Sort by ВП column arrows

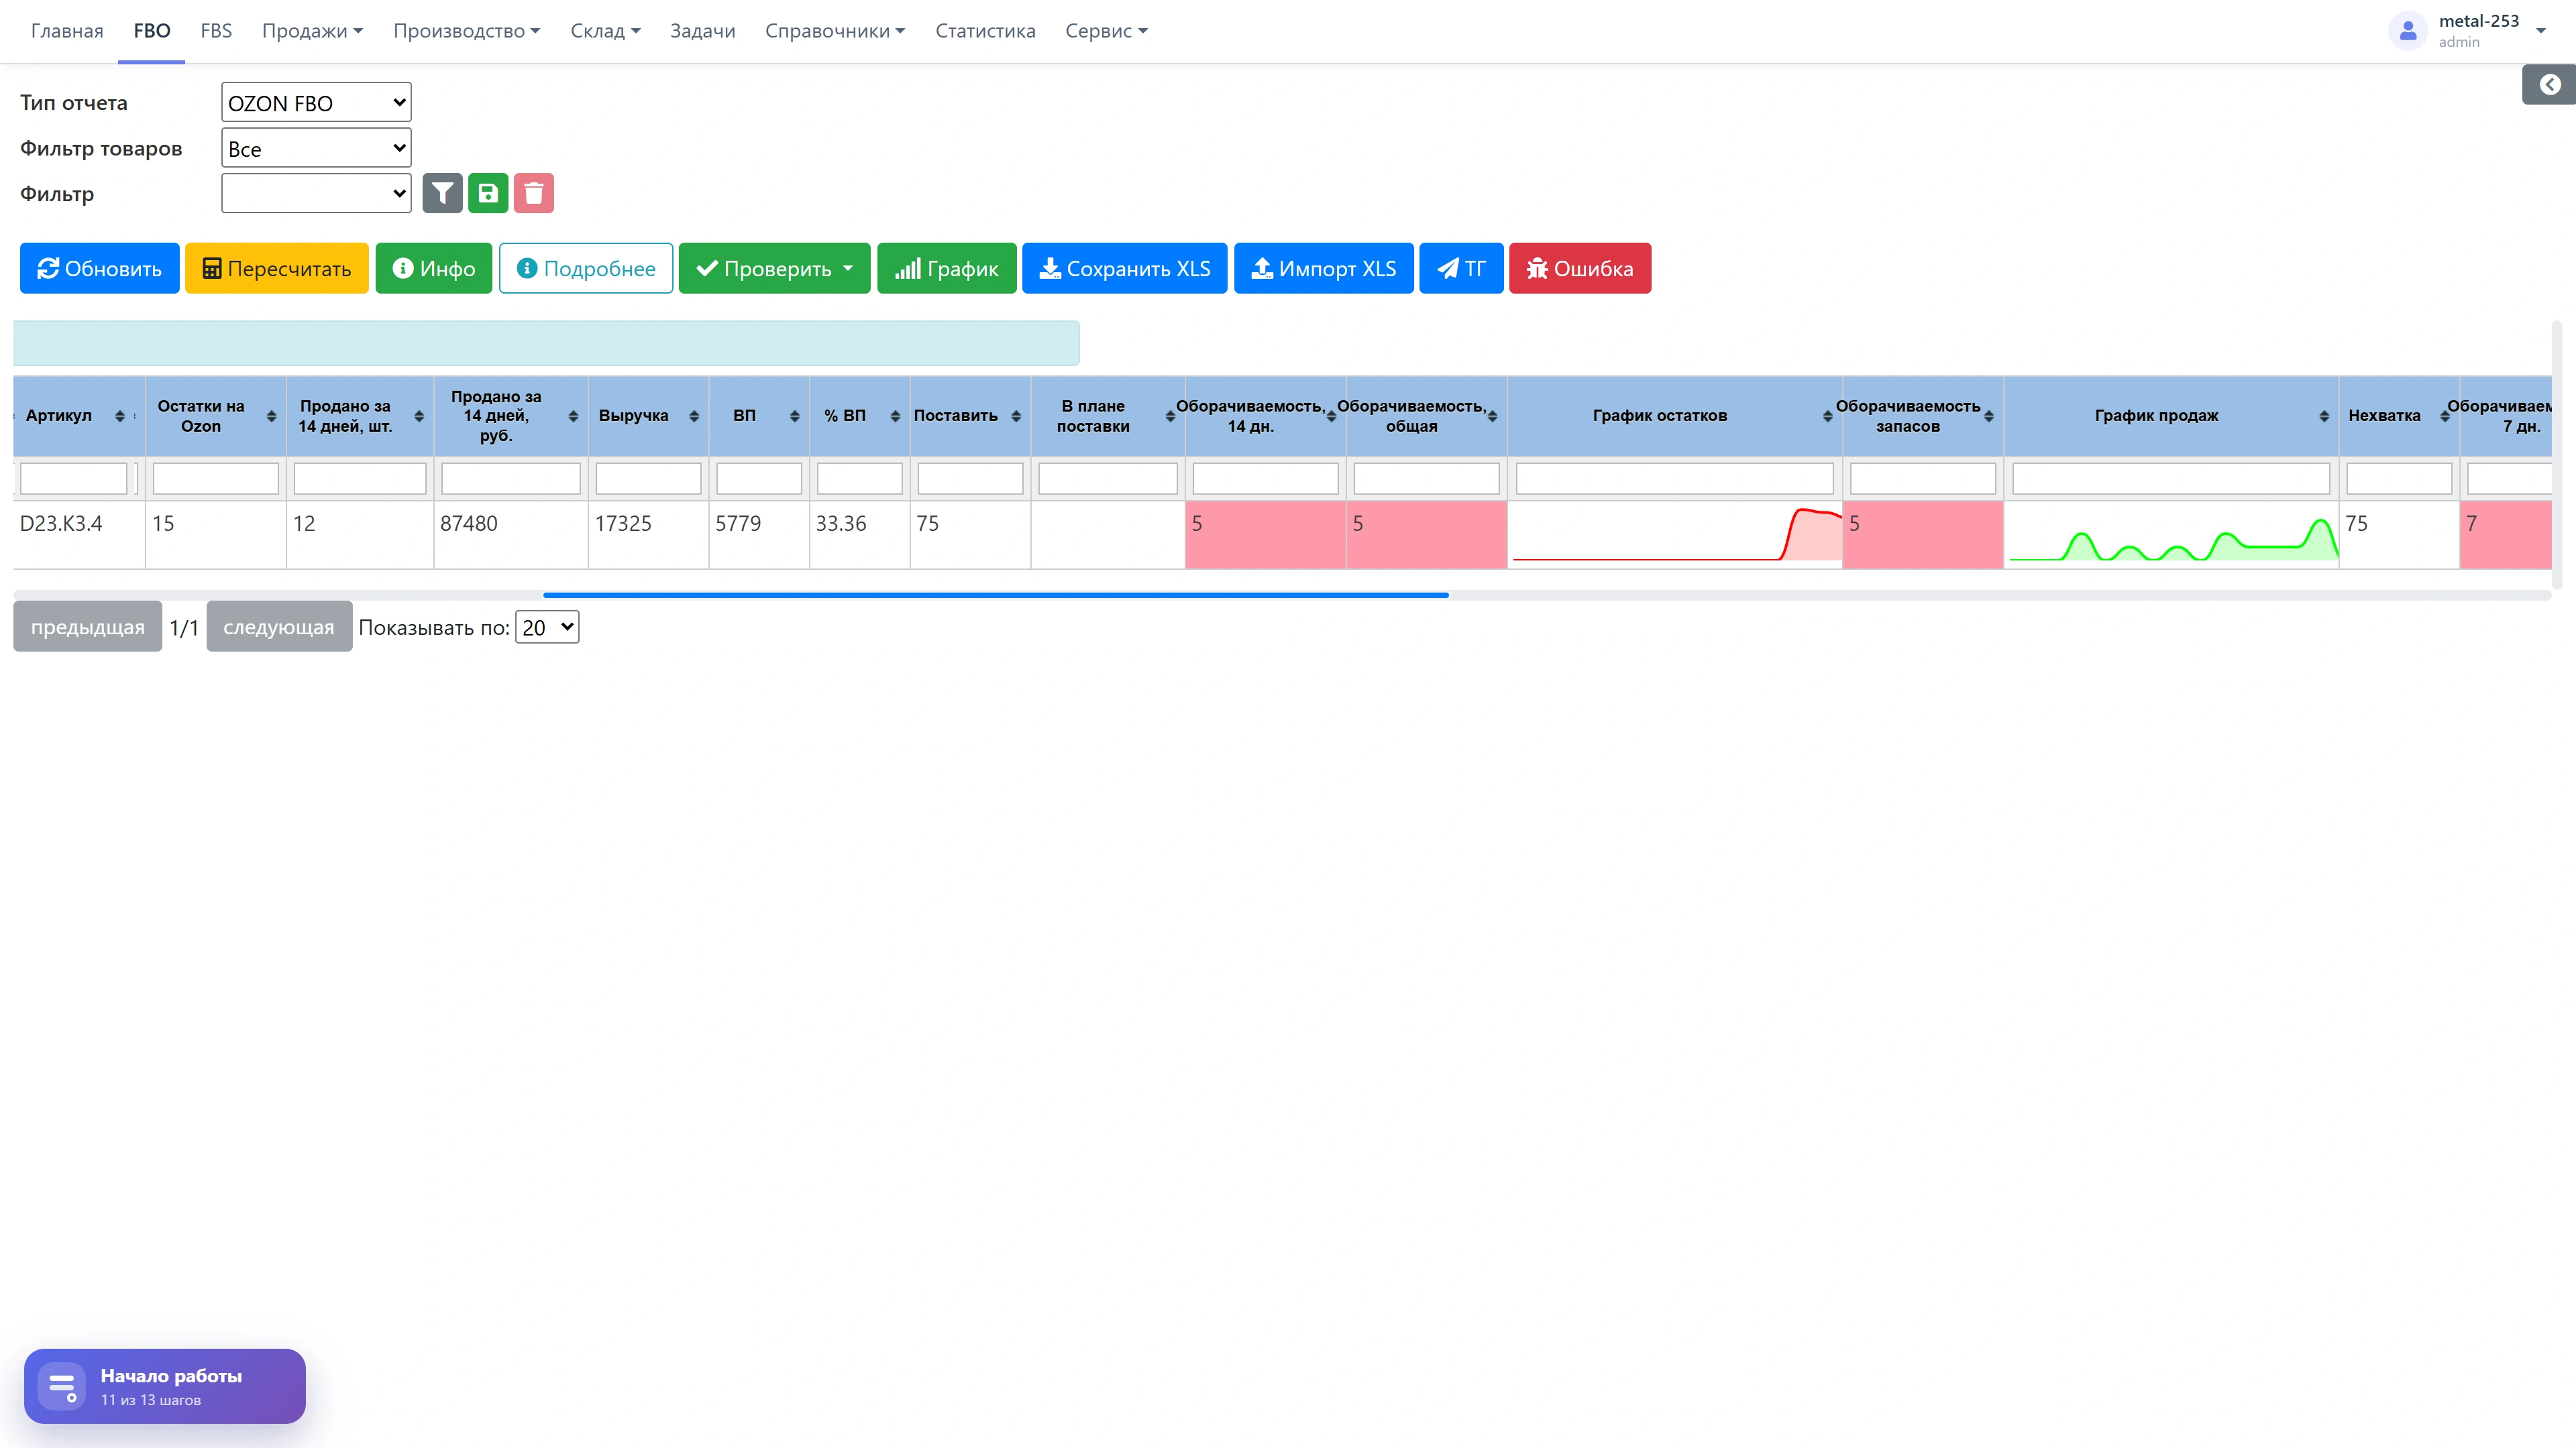795,416
